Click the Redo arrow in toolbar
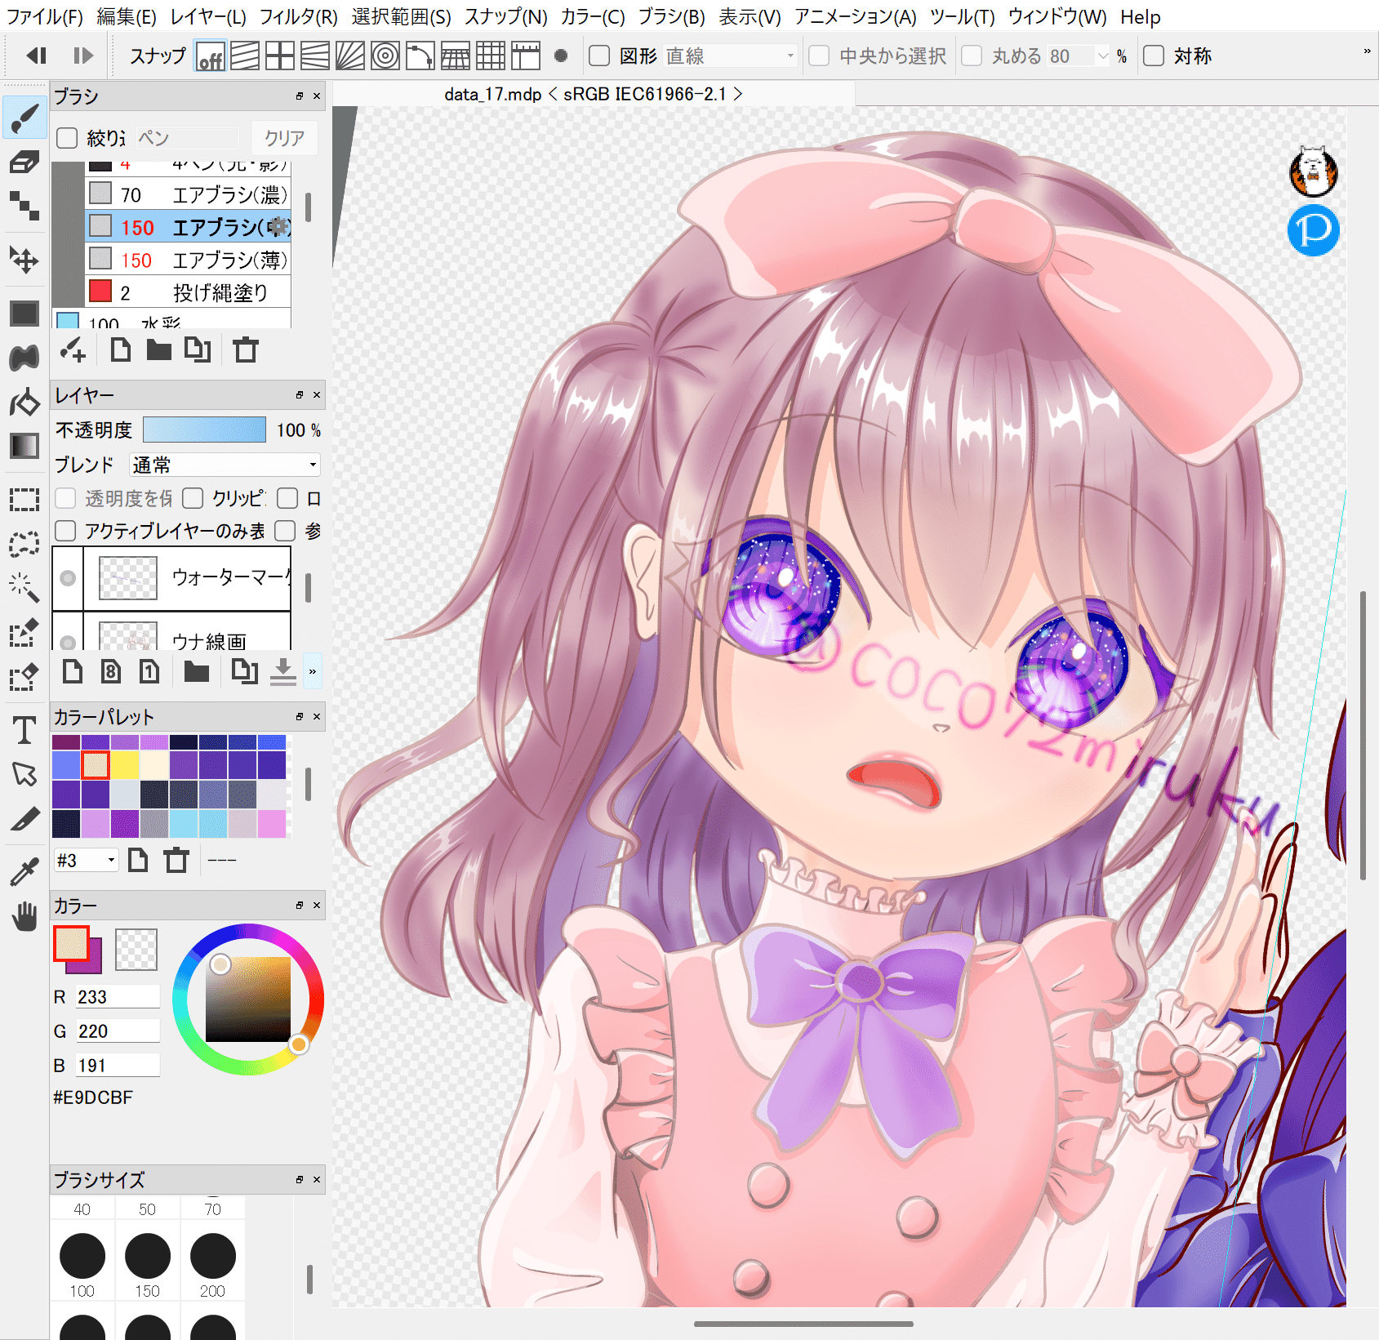1379x1340 pixels. coord(83,56)
